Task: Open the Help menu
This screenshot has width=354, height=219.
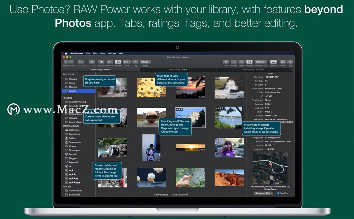Action: pyautogui.click(x=122, y=53)
